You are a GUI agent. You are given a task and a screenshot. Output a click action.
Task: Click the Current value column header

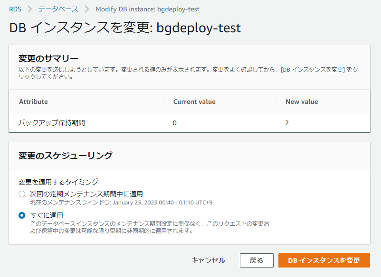[x=194, y=102]
